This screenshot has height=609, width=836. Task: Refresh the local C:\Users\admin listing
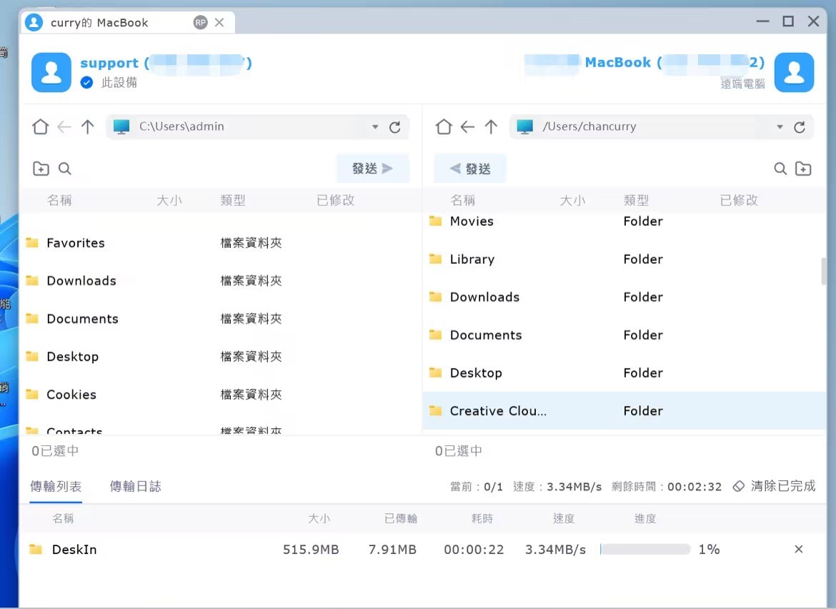(394, 127)
